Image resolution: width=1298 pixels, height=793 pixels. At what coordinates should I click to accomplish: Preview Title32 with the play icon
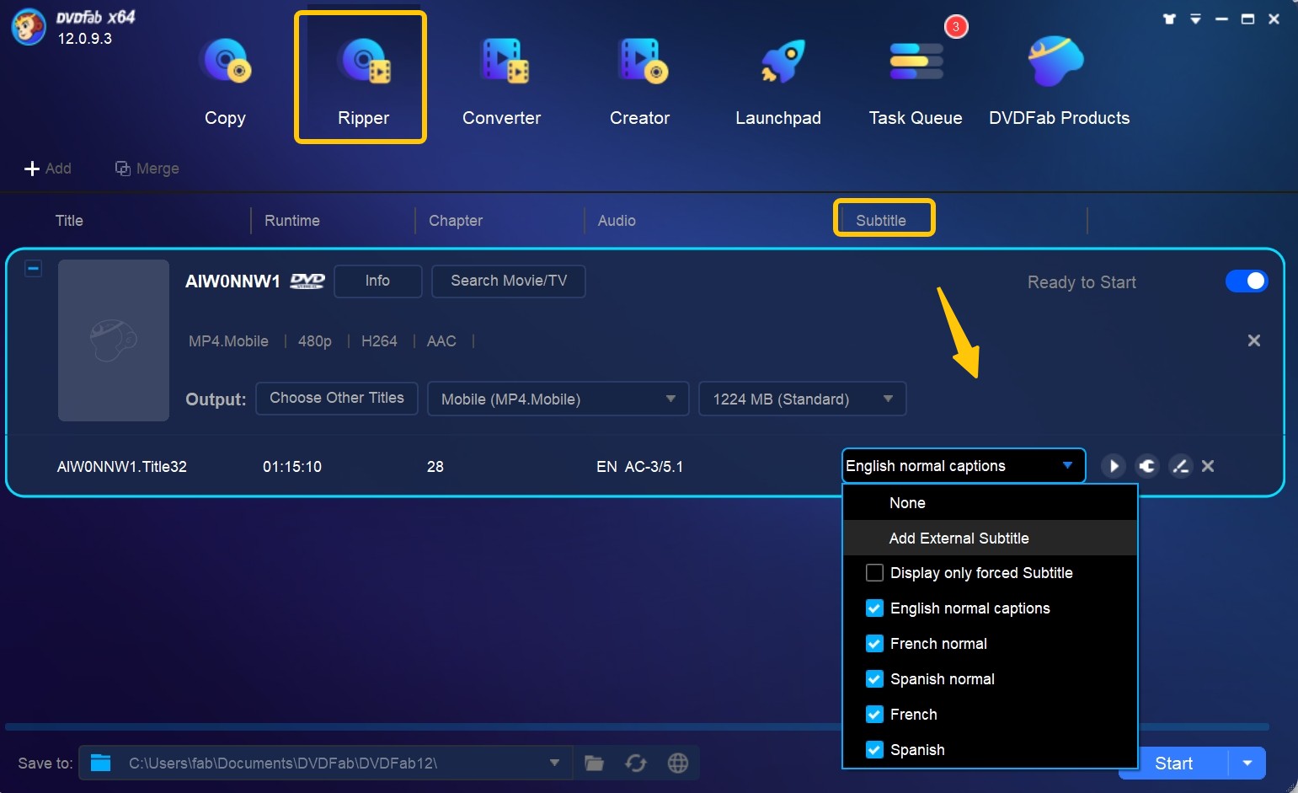pos(1114,466)
